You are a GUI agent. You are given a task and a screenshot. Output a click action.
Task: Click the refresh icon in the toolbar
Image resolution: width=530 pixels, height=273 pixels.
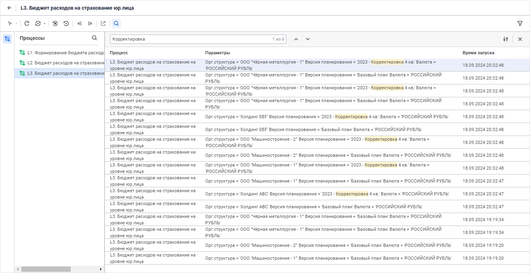click(27, 24)
